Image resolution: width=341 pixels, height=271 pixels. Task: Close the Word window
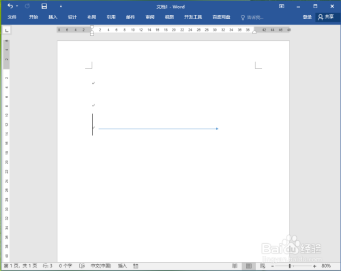click(332, 6)
